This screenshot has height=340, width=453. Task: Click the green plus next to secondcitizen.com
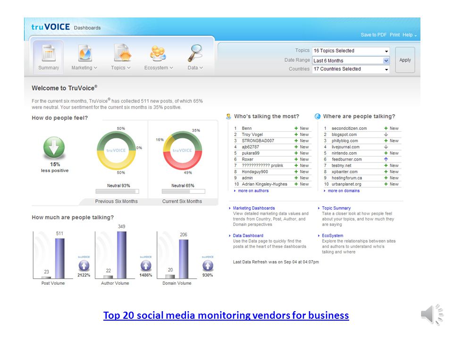tap(386, 128)
